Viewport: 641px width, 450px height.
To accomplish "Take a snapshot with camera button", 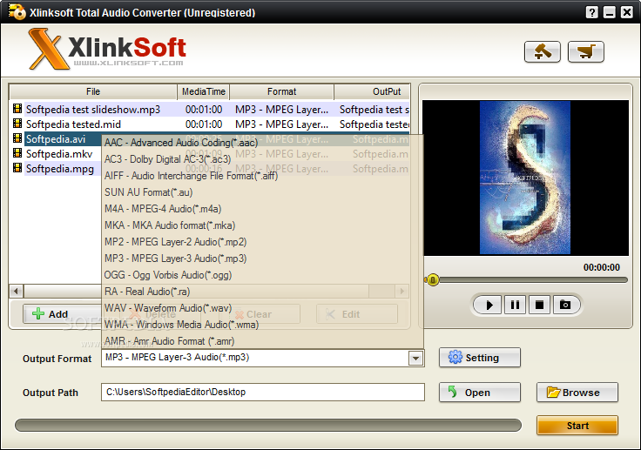I will (x=565, y=305).
